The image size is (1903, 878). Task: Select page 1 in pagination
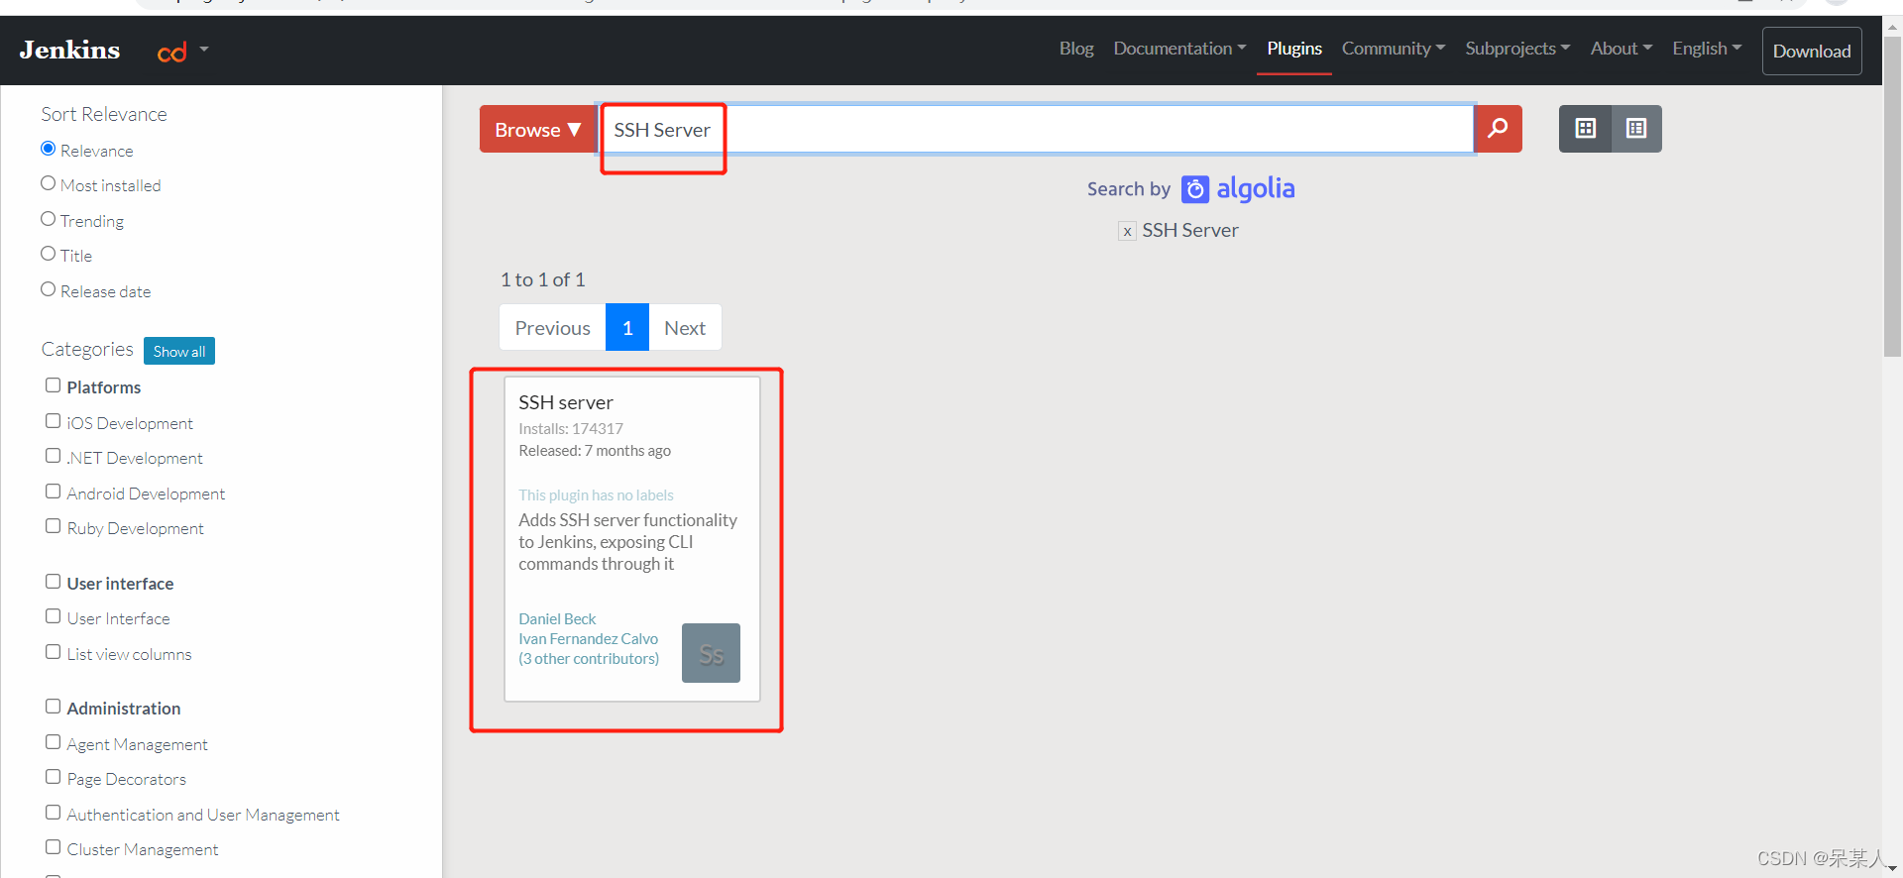click(627, 327)
